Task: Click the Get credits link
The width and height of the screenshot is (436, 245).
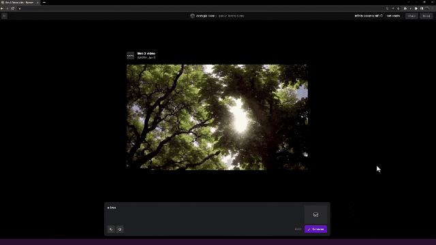Action: tap(394, 16)
